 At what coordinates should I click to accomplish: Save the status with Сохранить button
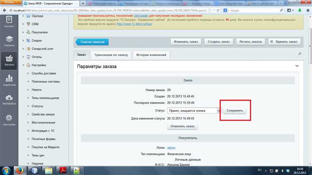coord(235,111)
